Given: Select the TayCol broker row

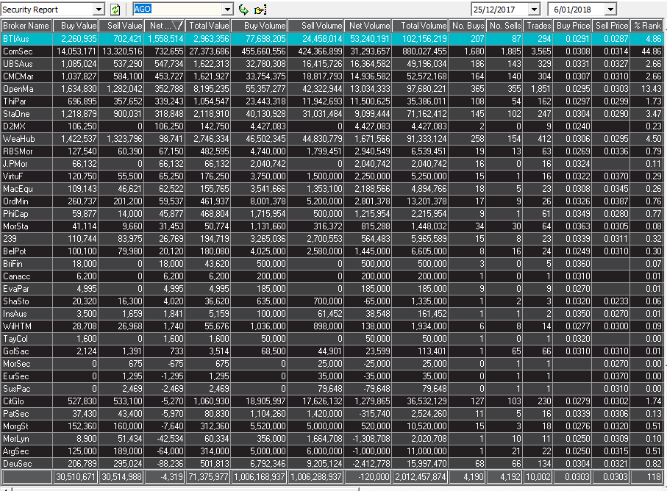Looking at the screenshot, I should point(332,339).
